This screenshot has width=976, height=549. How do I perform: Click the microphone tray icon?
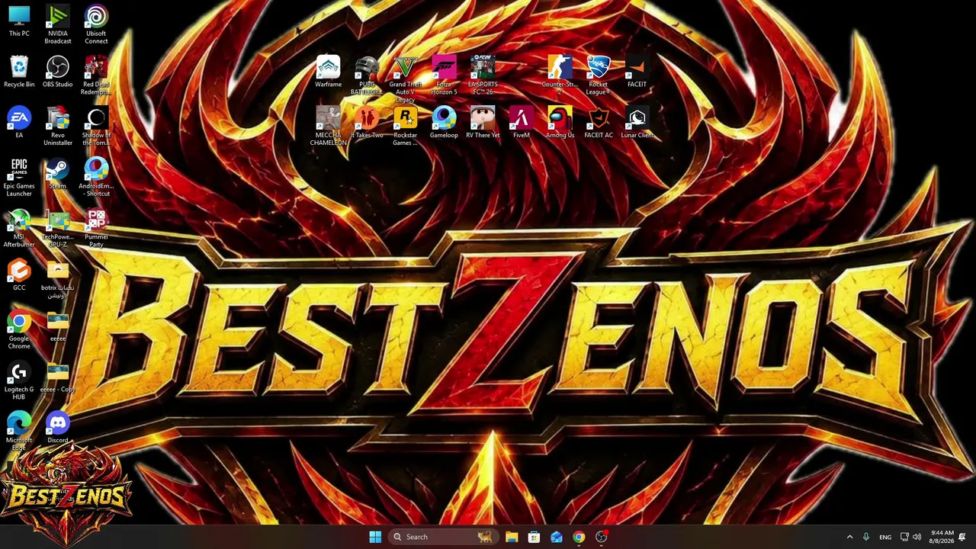tap(866, 537)
